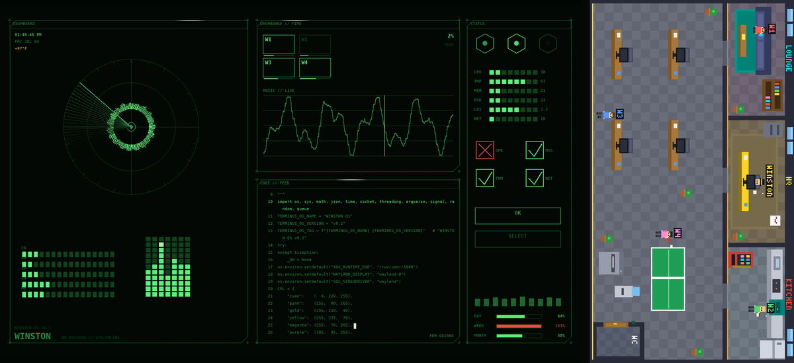Click the "cyan" color code line
This screenshot has width=794, height=363.
[x=320, y=296]
